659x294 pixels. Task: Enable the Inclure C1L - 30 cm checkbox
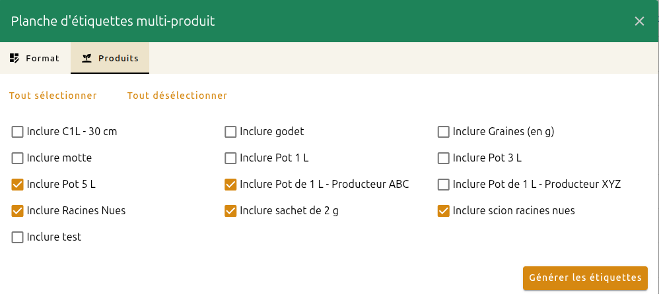tap(17, 132)
